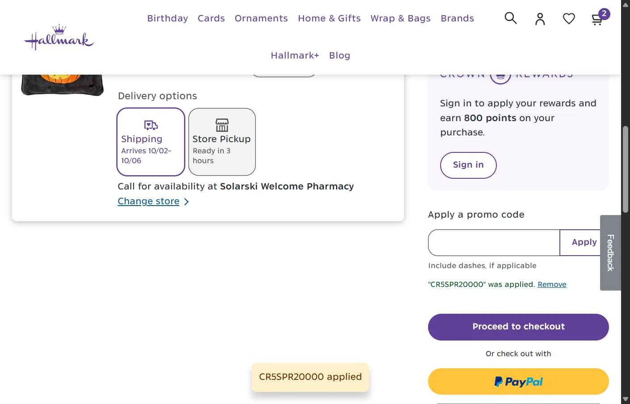Expand the Change store link

click(153, 202)
